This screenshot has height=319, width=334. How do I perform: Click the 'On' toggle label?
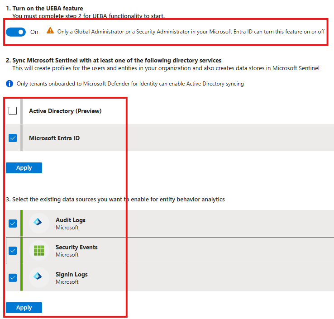[34, 32]
